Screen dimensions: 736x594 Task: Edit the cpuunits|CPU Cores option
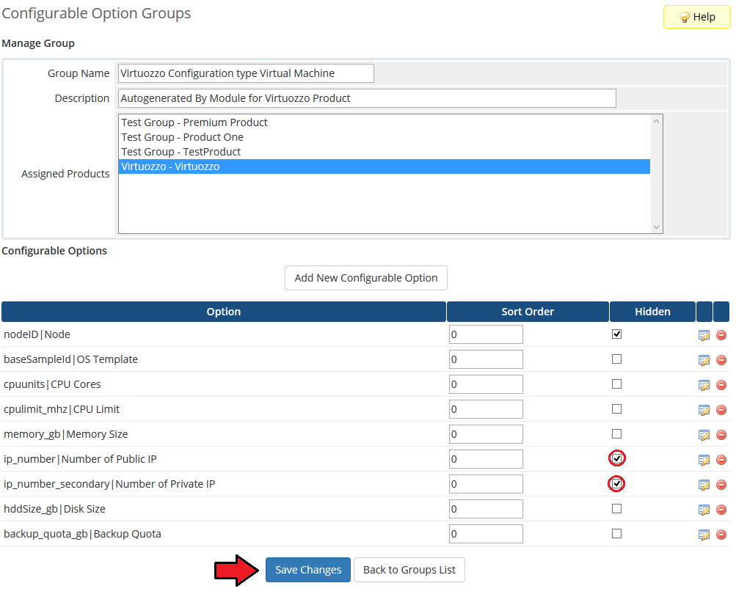(704, 385)
